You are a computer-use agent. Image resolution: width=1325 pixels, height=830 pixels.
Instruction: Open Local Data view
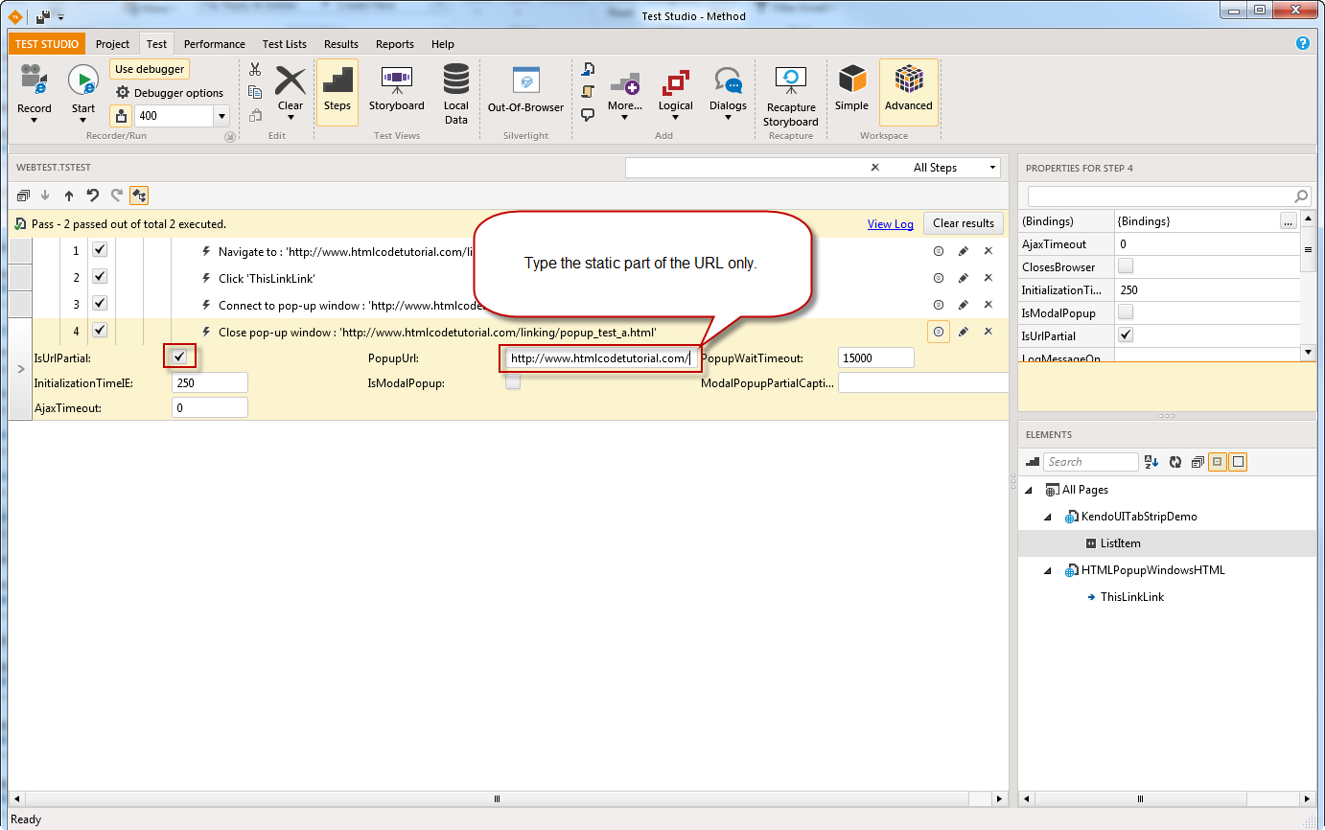pos(456,92)
